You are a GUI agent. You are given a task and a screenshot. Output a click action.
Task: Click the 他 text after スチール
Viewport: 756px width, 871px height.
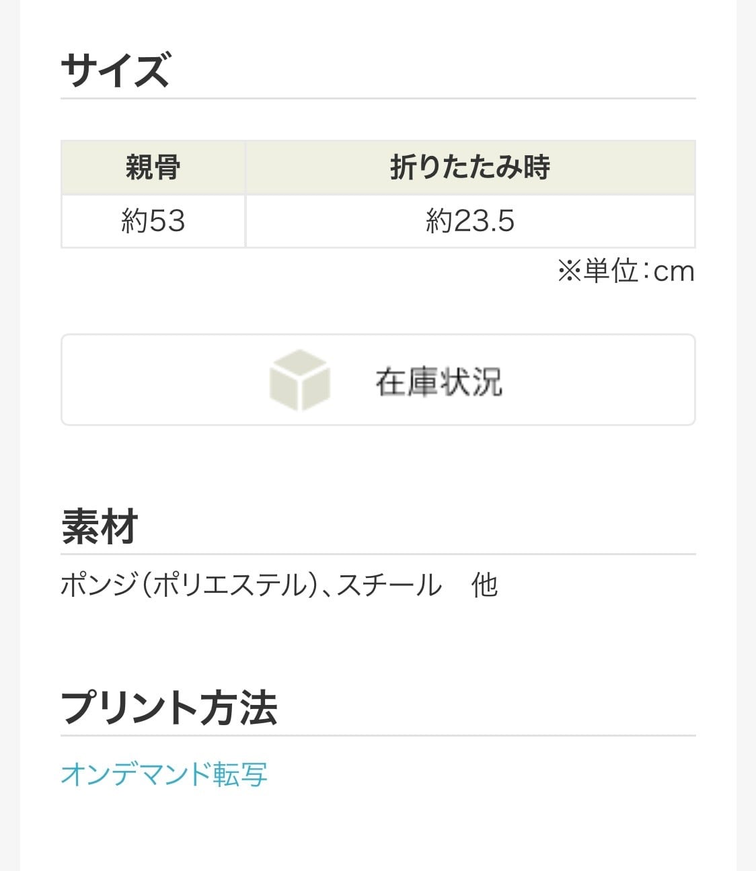point(484,585)
